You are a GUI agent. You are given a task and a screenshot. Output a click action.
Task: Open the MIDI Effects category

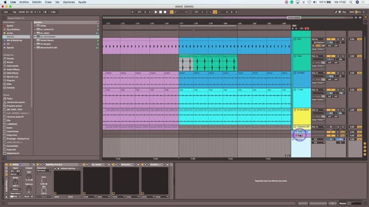[x=13, y=73]
